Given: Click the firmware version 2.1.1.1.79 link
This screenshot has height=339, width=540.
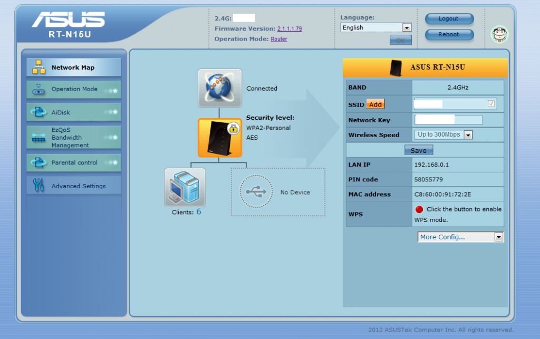Looking at the screenshot, I should [290, 28].
